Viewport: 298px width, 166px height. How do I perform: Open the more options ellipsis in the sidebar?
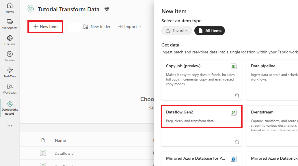(10, 126)
